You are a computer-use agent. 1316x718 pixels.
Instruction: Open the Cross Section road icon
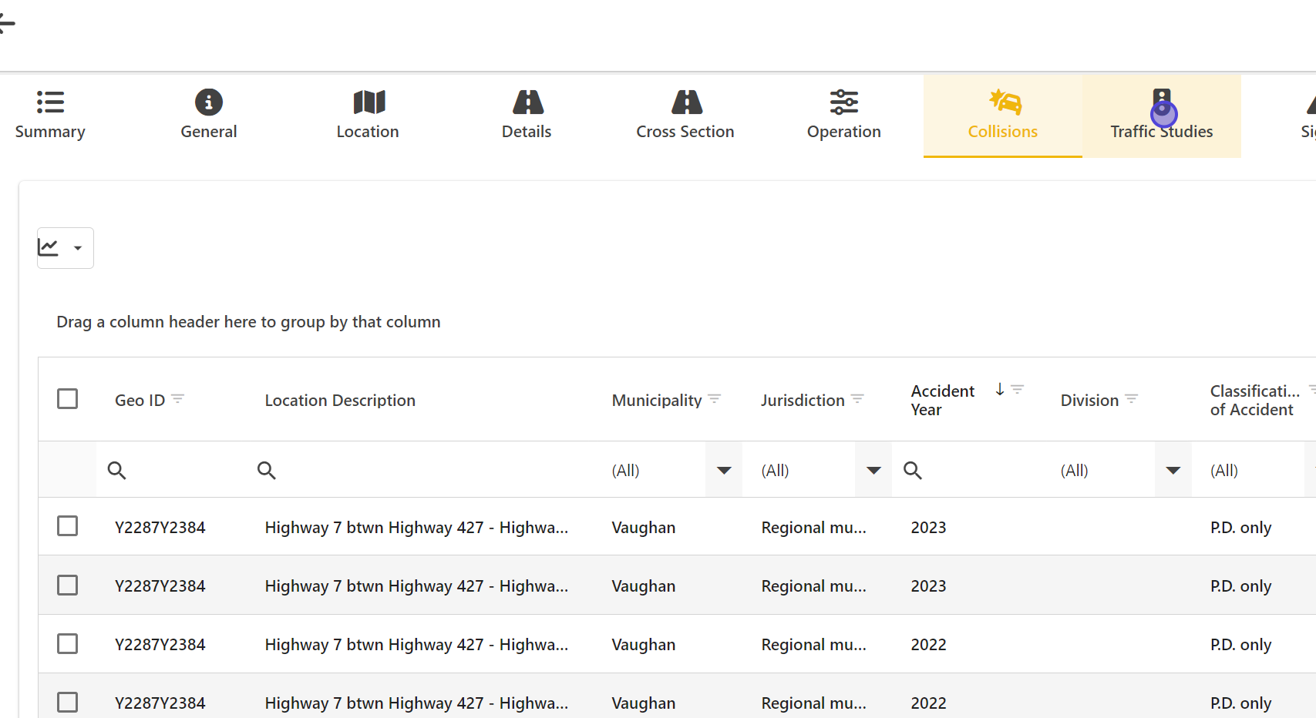click(685, 102)
